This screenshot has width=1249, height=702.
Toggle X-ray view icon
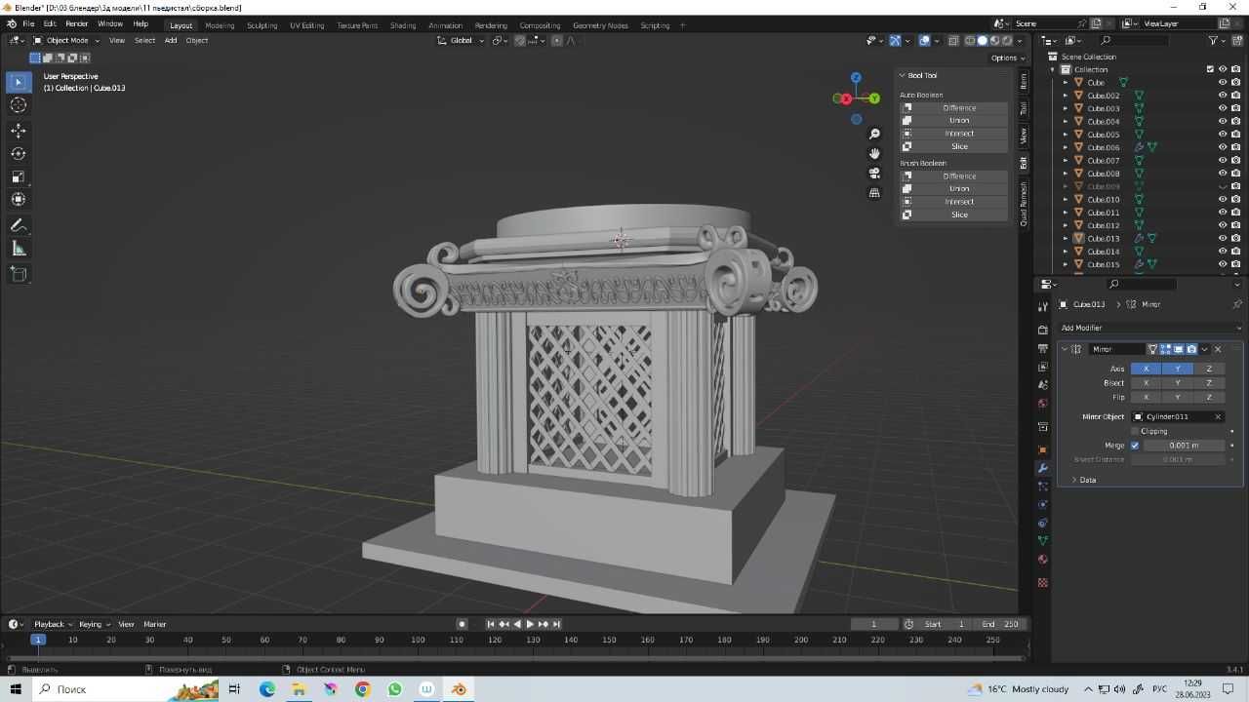(x=953, y=40)
